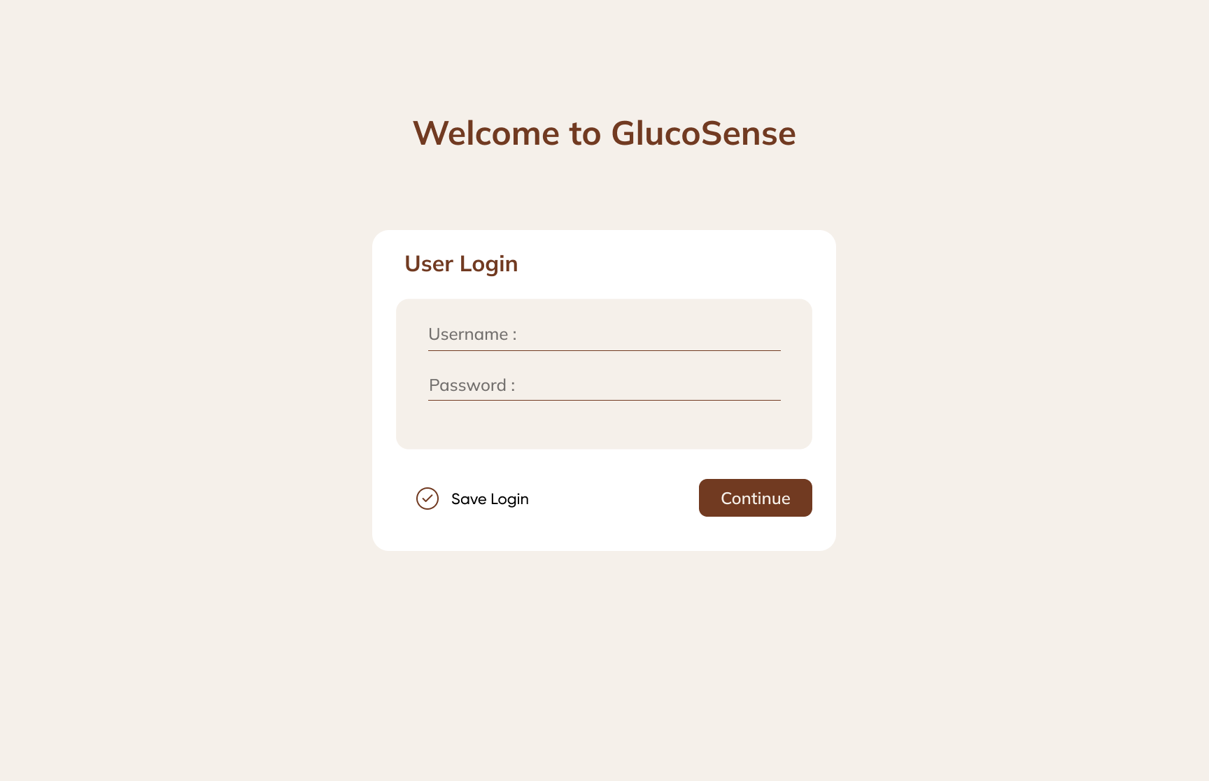Click the 'Welcome to GlucoSense' title
The height and width of the screenshot is (781, 1209).
click(604, 133)
